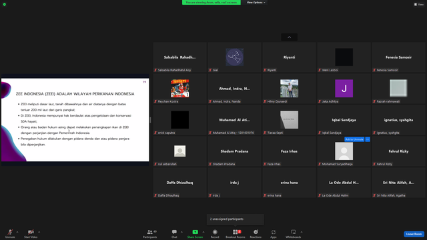Click the screen viewing notification banner
Viewport: 427px width, 240px height.
[x=211, y=3]
